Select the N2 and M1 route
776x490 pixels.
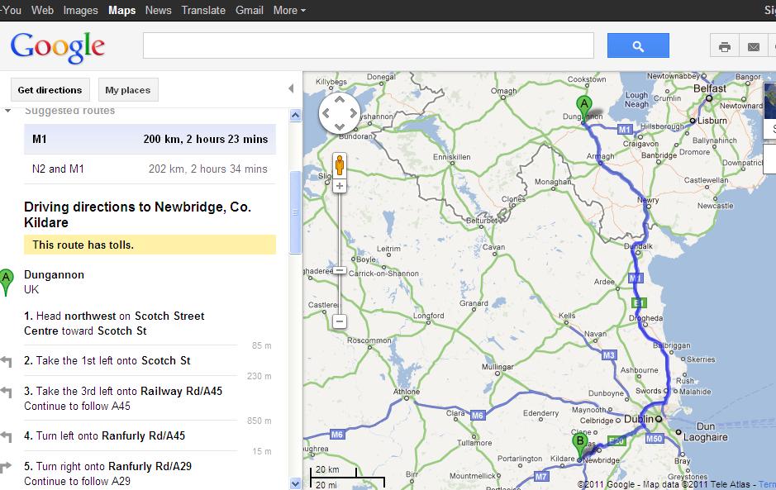click(x=150, y=169)
